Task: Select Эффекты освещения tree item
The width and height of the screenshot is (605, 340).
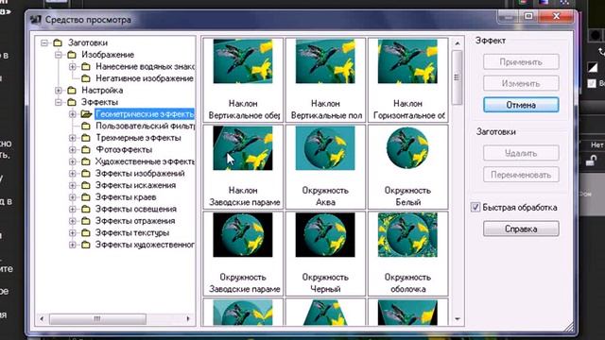Action: 136,209
